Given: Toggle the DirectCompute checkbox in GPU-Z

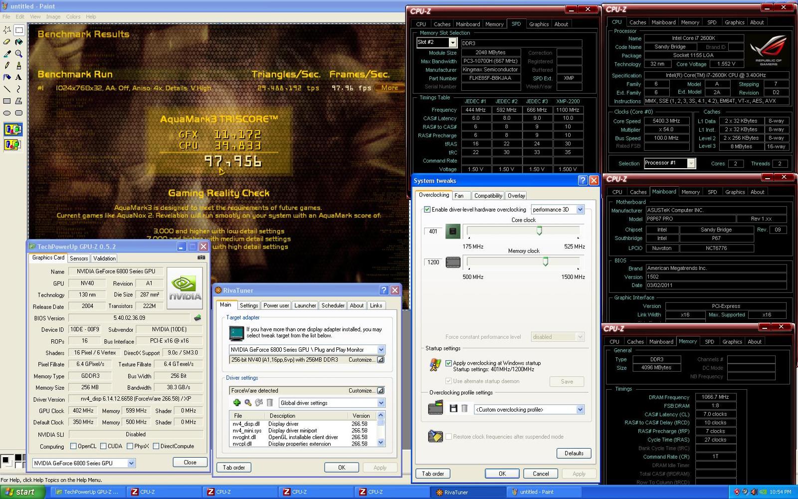Looking at the screenshot, I should [x=156, y=446].
